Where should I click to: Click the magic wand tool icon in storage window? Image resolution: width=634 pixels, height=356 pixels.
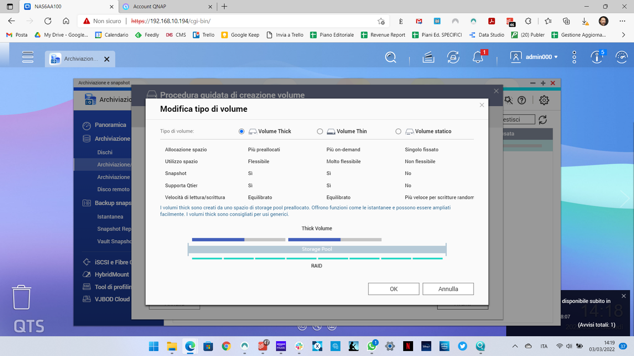(x=509, y=100)
